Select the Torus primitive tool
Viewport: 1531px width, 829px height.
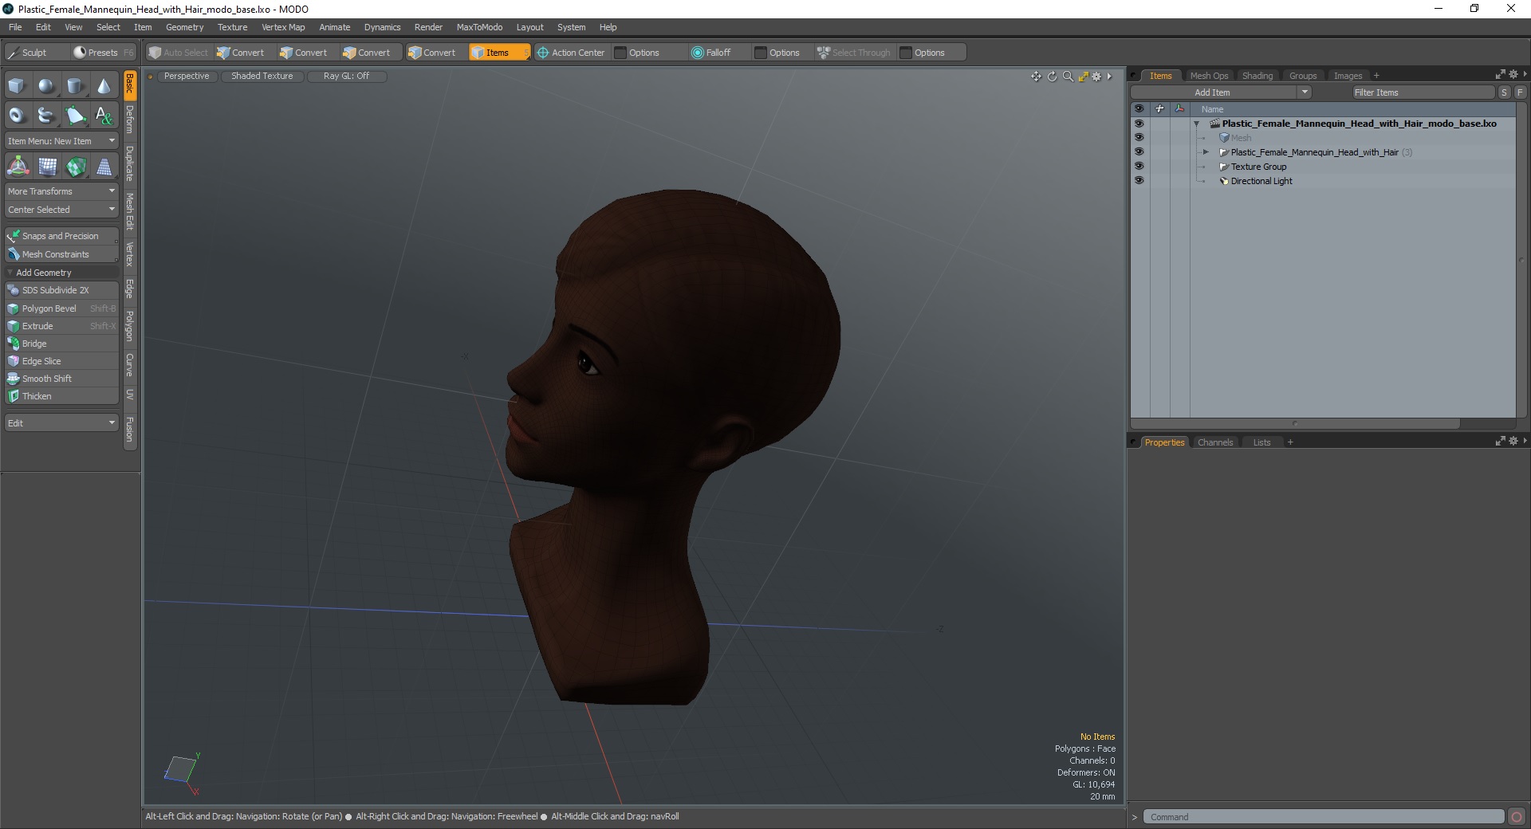point(17,116)
